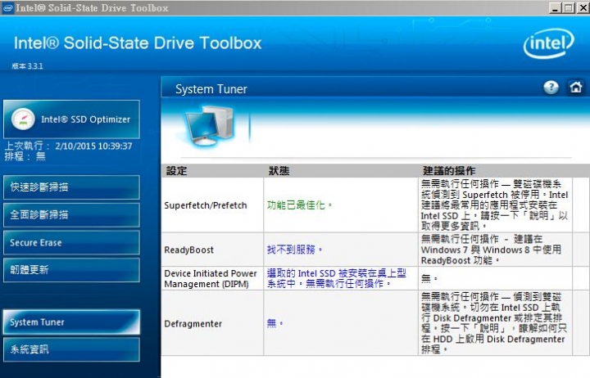Click Defragmenter recommended action text
The width and height of the screenshot is (590, 378).
[493, 322]
